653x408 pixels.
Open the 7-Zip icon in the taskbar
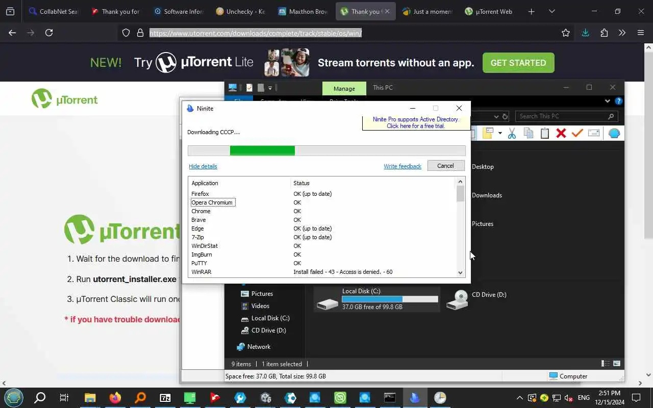click(165, 398)
